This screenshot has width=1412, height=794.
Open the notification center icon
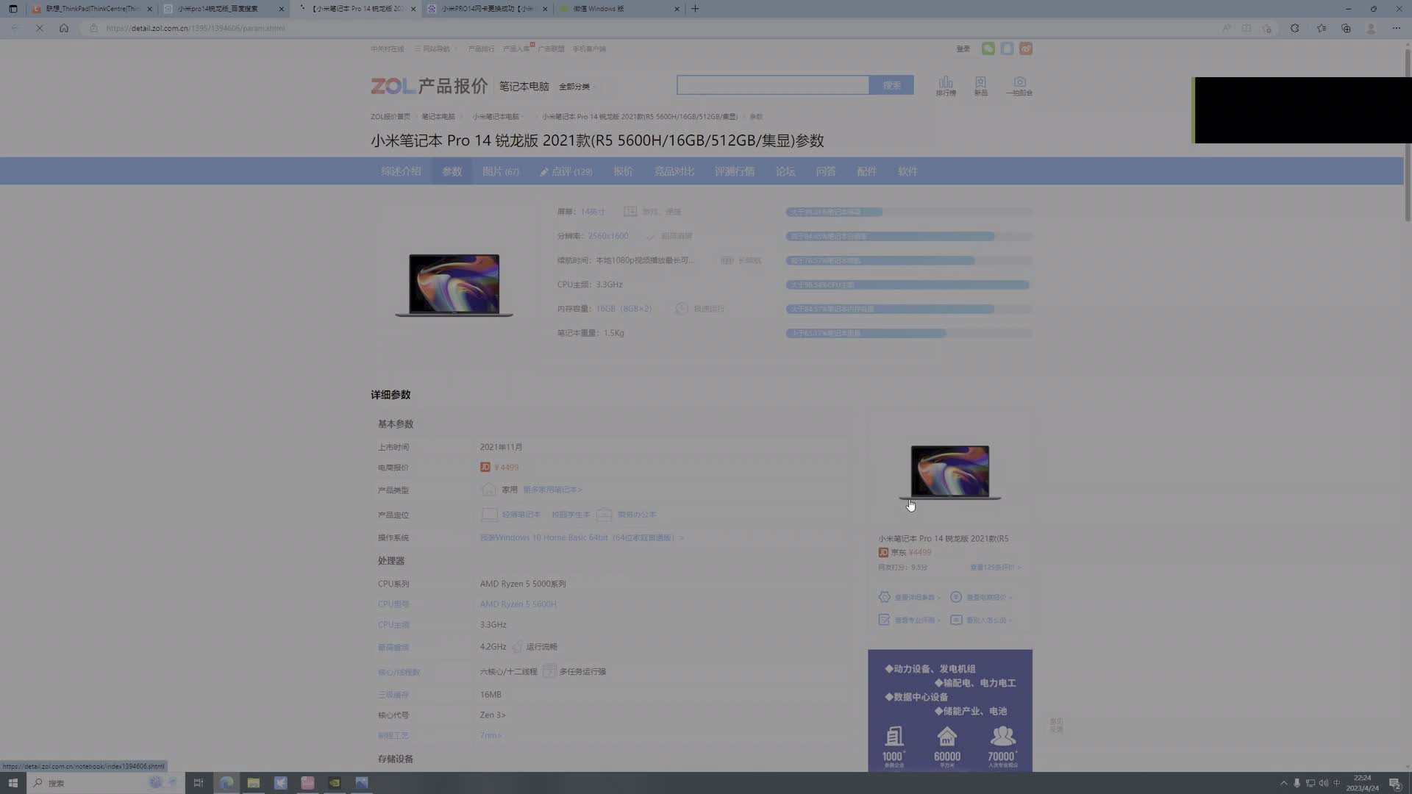click(1395, 783)
